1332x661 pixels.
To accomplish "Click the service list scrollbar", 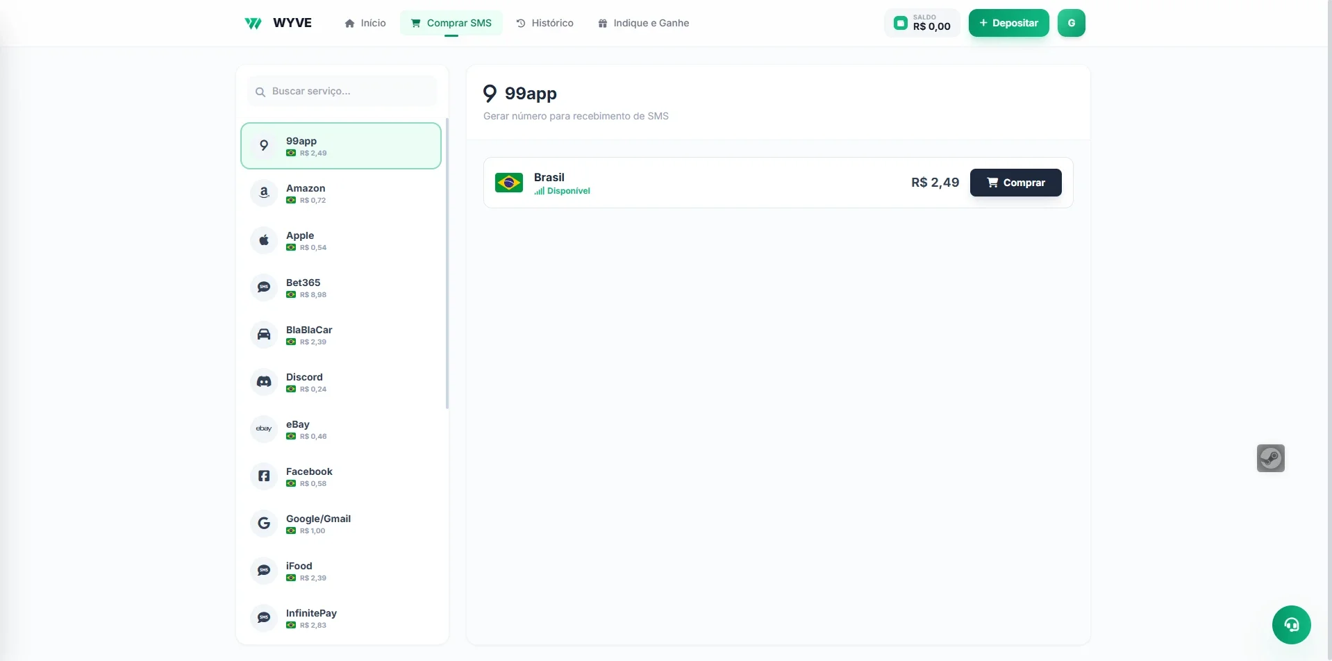I will tap(447, 264).
